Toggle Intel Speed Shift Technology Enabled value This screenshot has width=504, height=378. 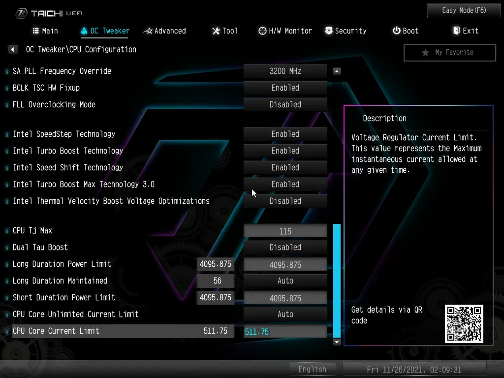285,167
